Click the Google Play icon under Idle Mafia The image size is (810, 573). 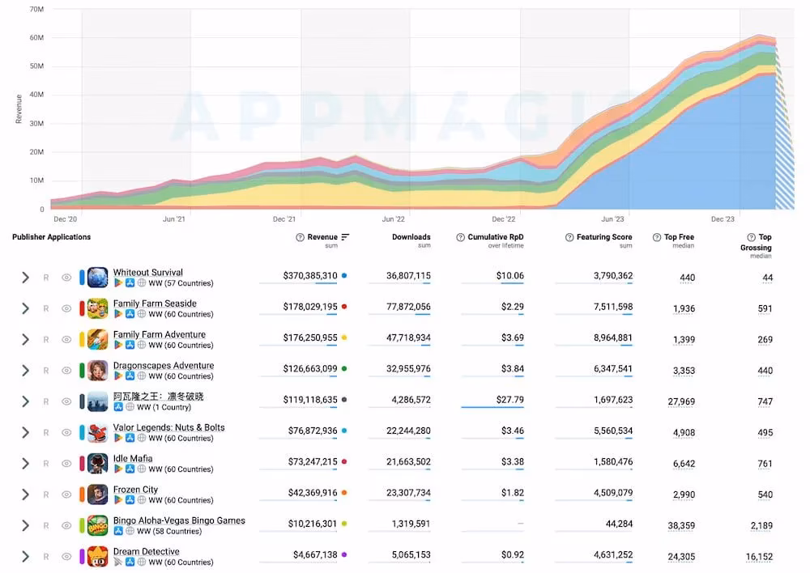point(118,469)
